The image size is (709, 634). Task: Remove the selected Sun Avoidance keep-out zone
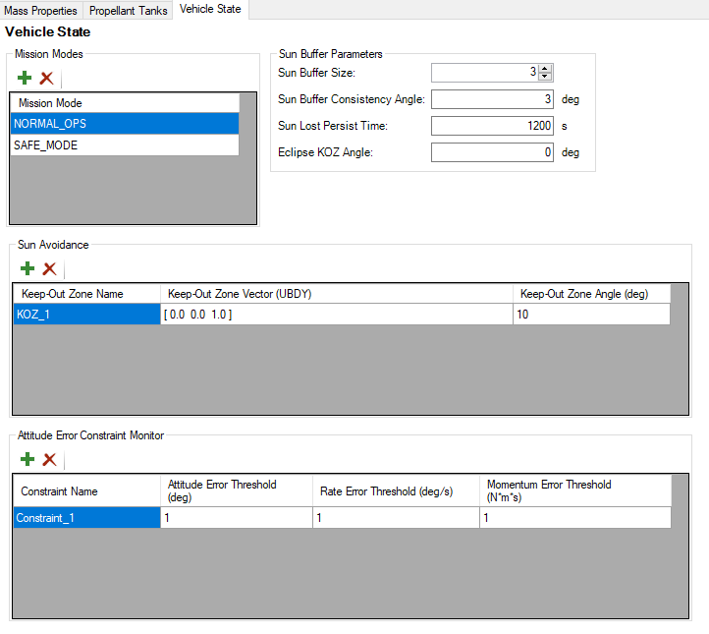click(x=49, y=268)
